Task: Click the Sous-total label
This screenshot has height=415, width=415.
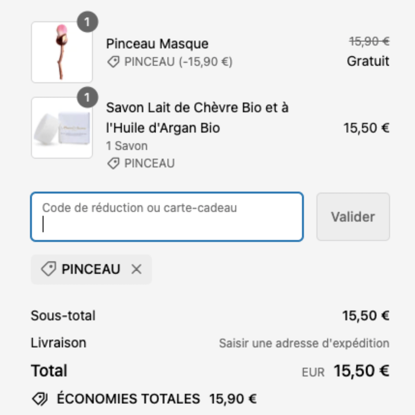Action: [63, 316]
